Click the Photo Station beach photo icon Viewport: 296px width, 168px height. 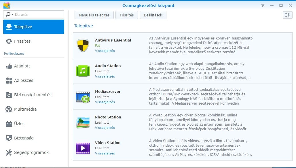pos(83,122)
